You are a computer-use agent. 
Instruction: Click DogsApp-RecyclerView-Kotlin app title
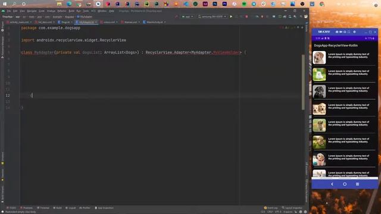336,45
